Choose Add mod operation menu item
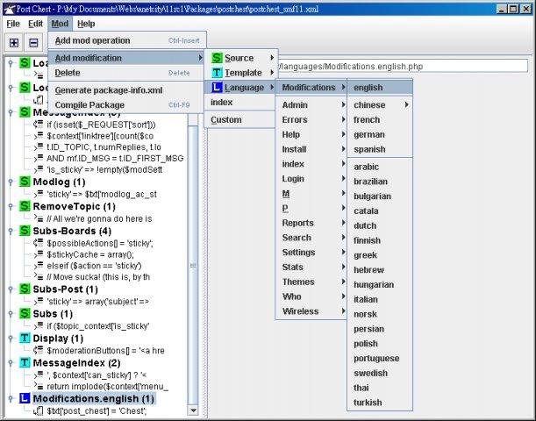The width and height of the screenshot is (536, 421). coord(127,40)
